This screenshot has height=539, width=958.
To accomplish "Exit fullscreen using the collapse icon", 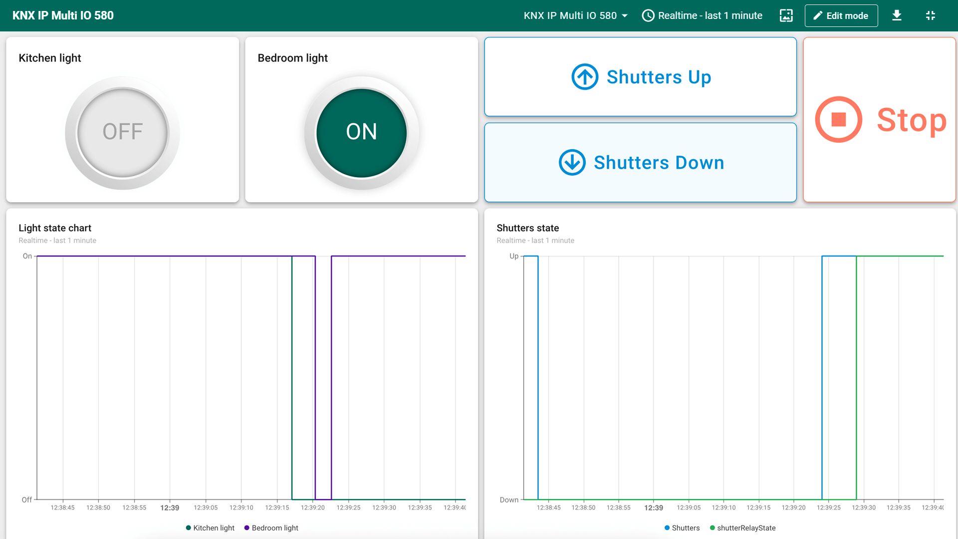I will click(930, 15).
